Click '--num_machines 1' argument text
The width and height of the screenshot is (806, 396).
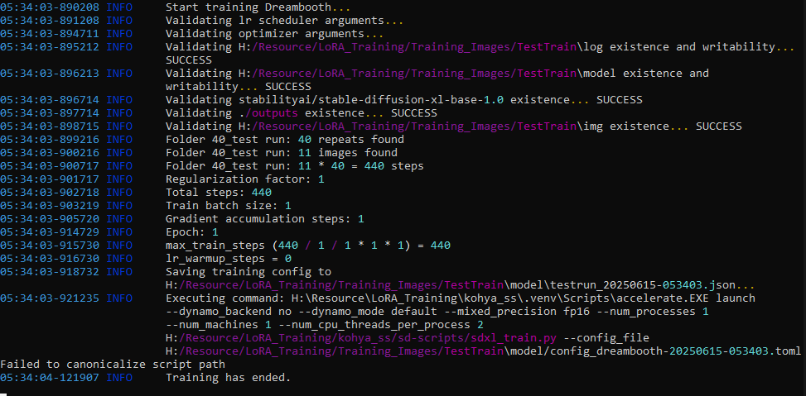click(x=219, y=324)
